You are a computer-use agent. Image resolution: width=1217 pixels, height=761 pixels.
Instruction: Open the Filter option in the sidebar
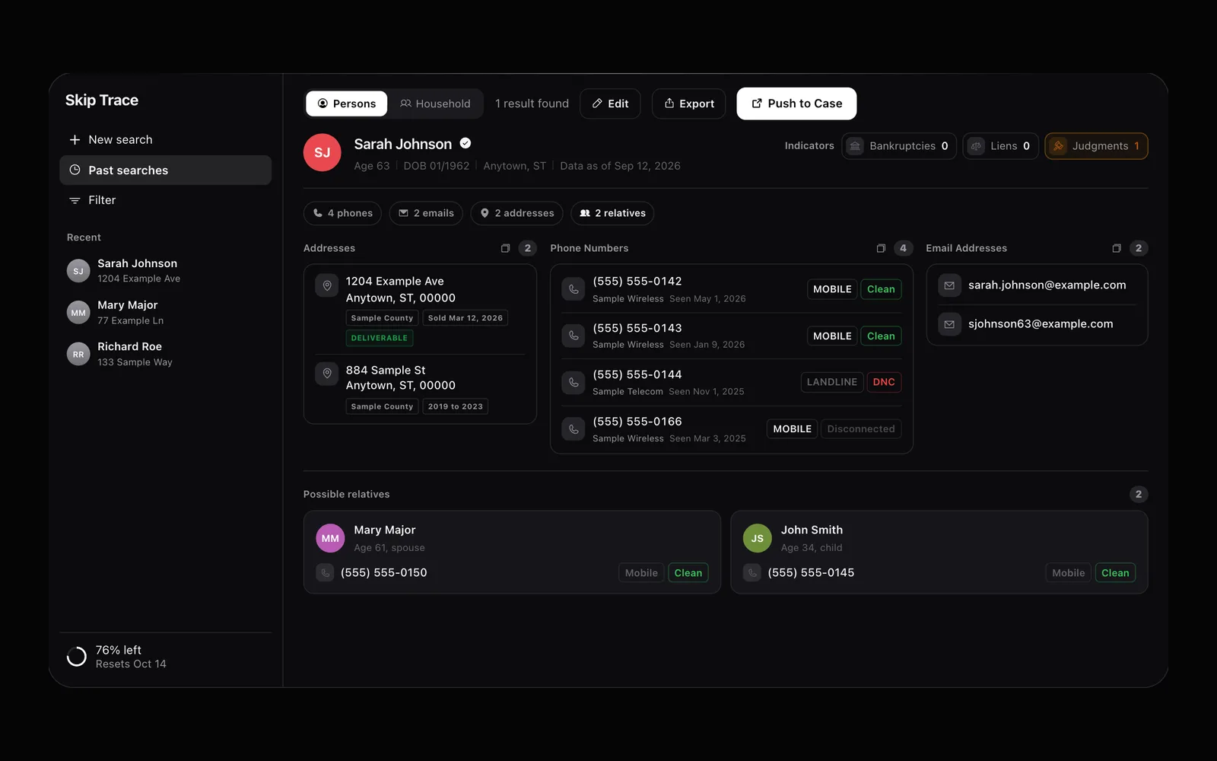coord(166,200)
